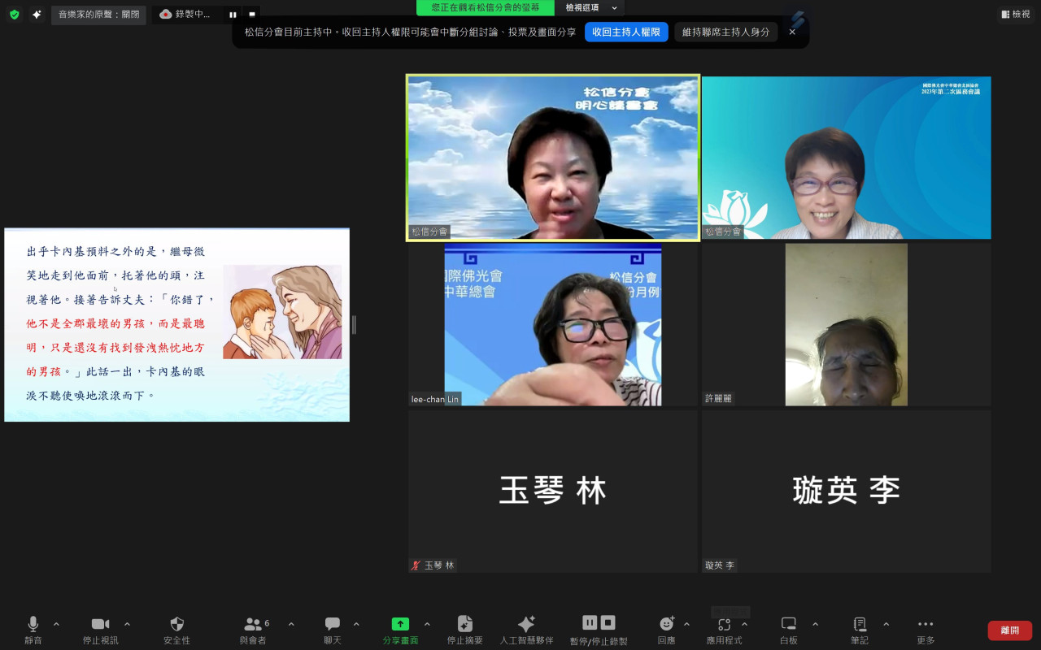Pause recording in the top recording bar
1041x650 pixels.
point(233,15)
